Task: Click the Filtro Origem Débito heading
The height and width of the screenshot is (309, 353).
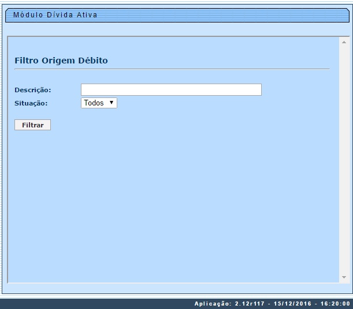Action: (61, 60)
